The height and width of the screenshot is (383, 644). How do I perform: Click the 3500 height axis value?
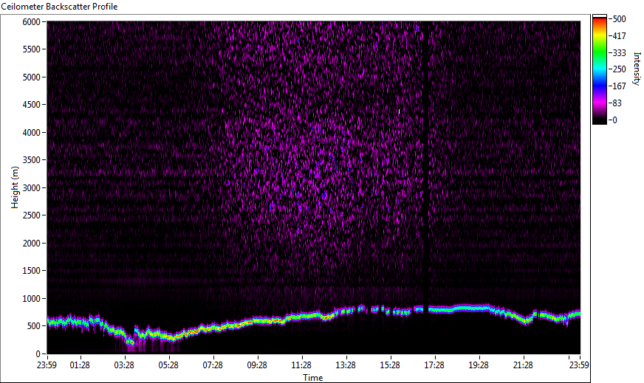[31, 160]
